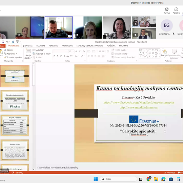
Task: Expand the Kopijuoti dropdown arrow
Action: point(17,54)
